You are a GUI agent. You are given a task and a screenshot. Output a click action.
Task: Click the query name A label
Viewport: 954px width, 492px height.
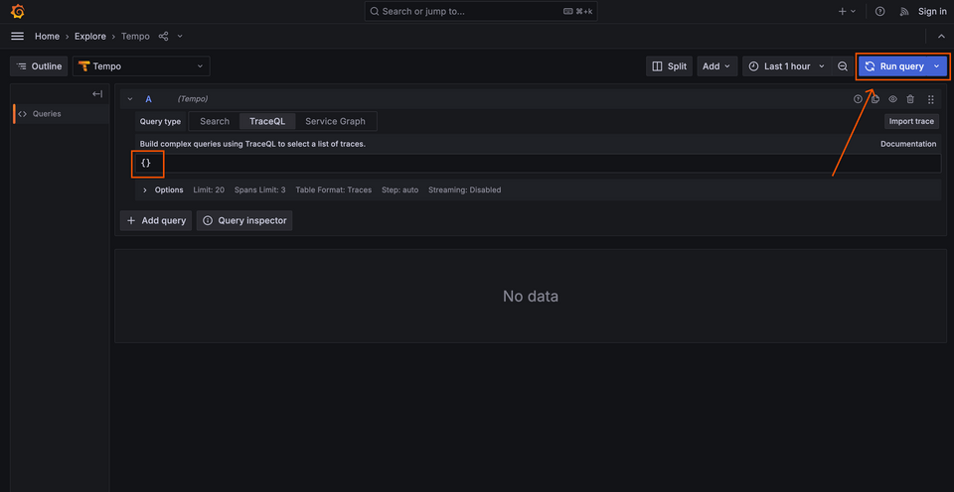click(148, 99)
